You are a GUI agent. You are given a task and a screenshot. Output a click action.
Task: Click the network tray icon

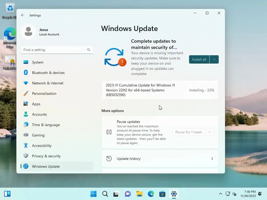pyautogui.click(x=228, y=194)
